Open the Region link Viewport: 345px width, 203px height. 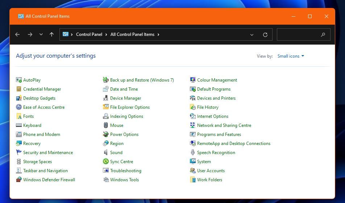click(117, 144)
